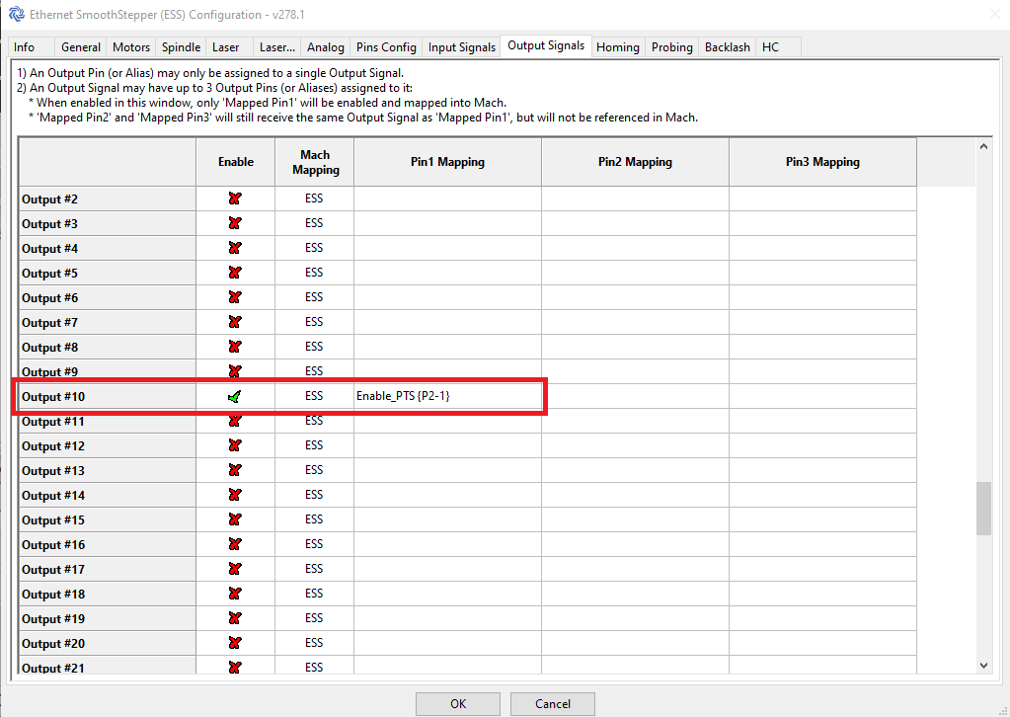Switch to the Homing tab
Screen dimensions: 1010x717
[617, 46]
